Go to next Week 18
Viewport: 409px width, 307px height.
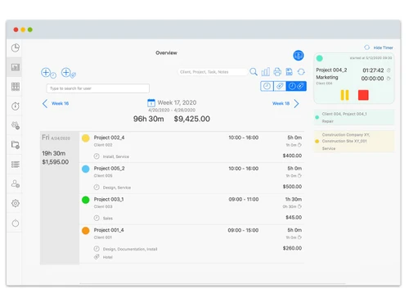[x=285, y=103]
